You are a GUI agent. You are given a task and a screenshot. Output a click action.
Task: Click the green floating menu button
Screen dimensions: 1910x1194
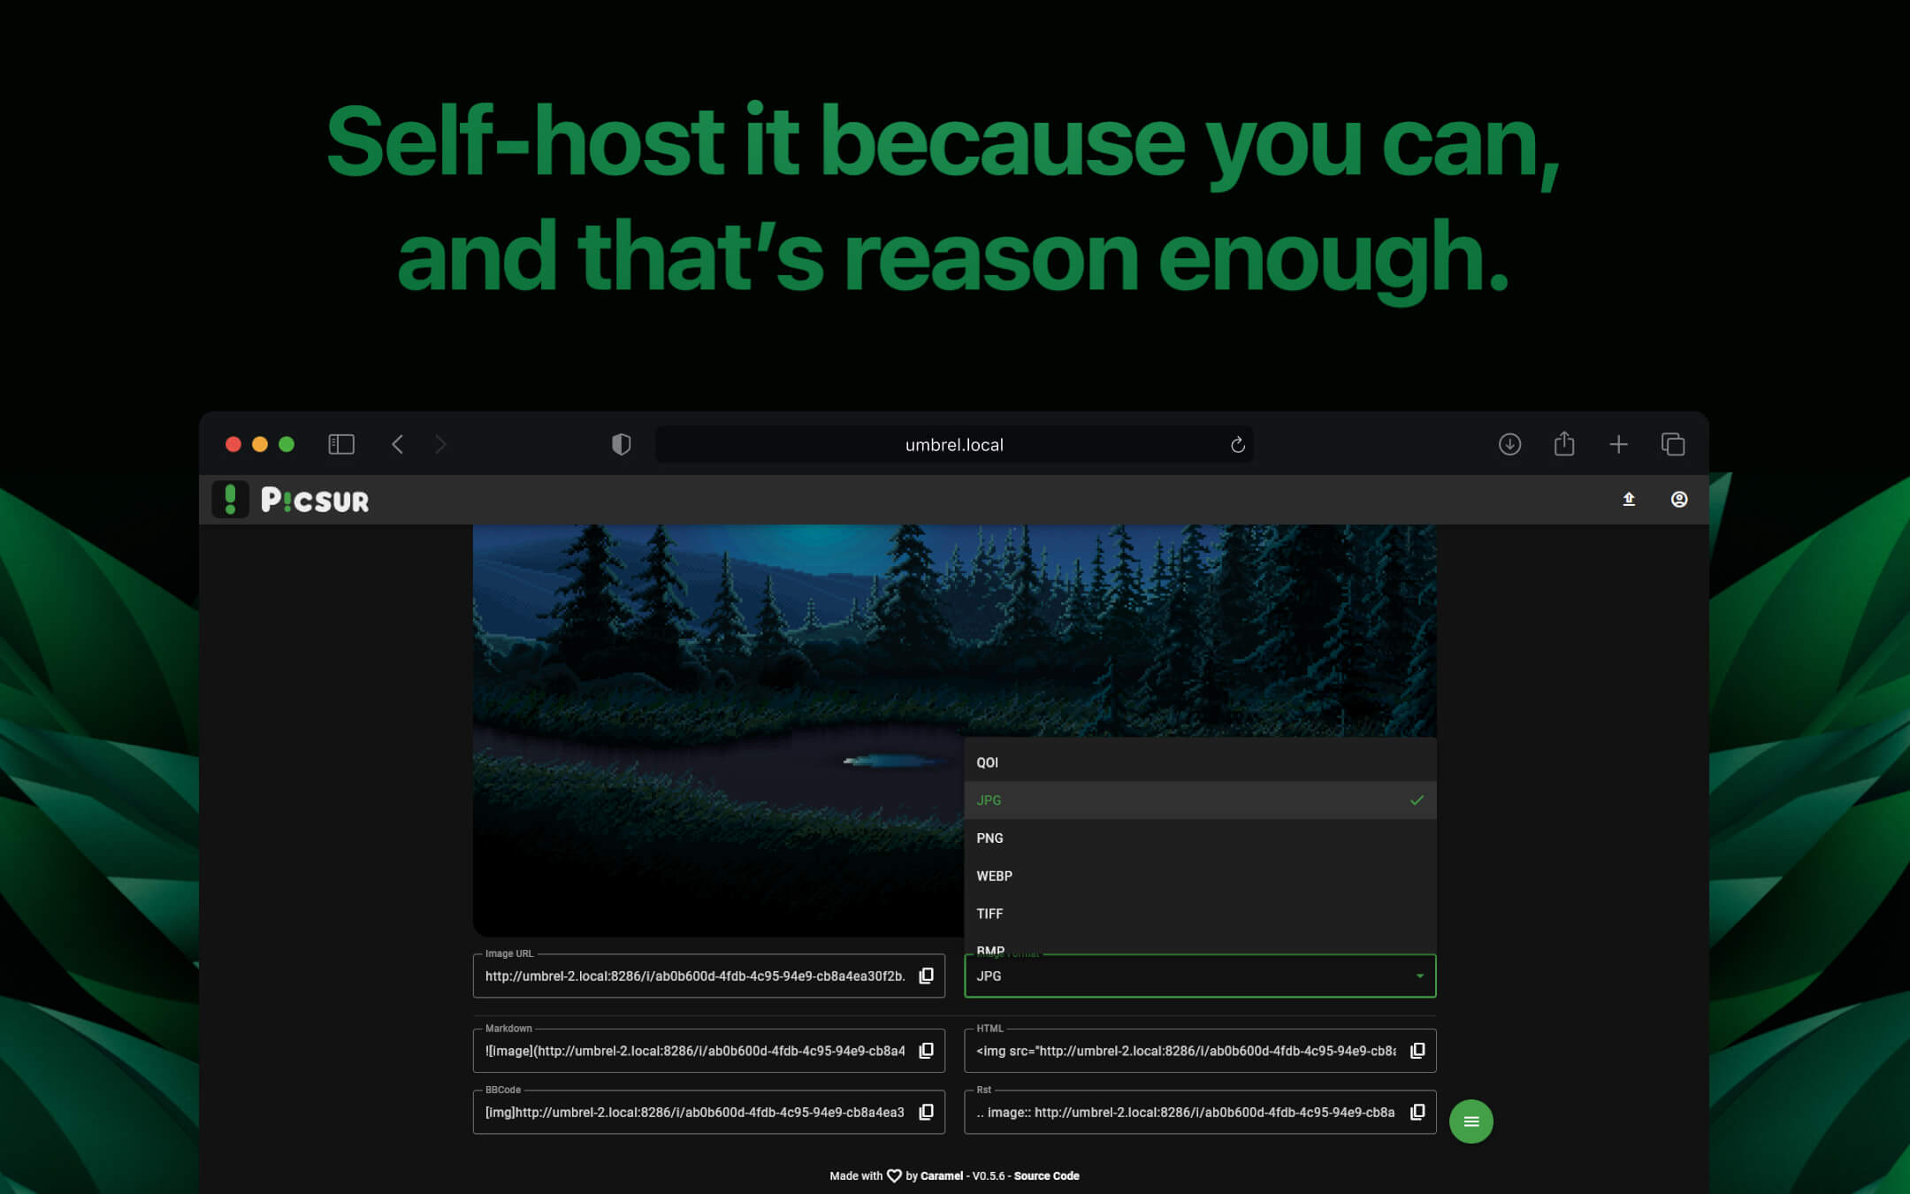click(1471, 1121)
